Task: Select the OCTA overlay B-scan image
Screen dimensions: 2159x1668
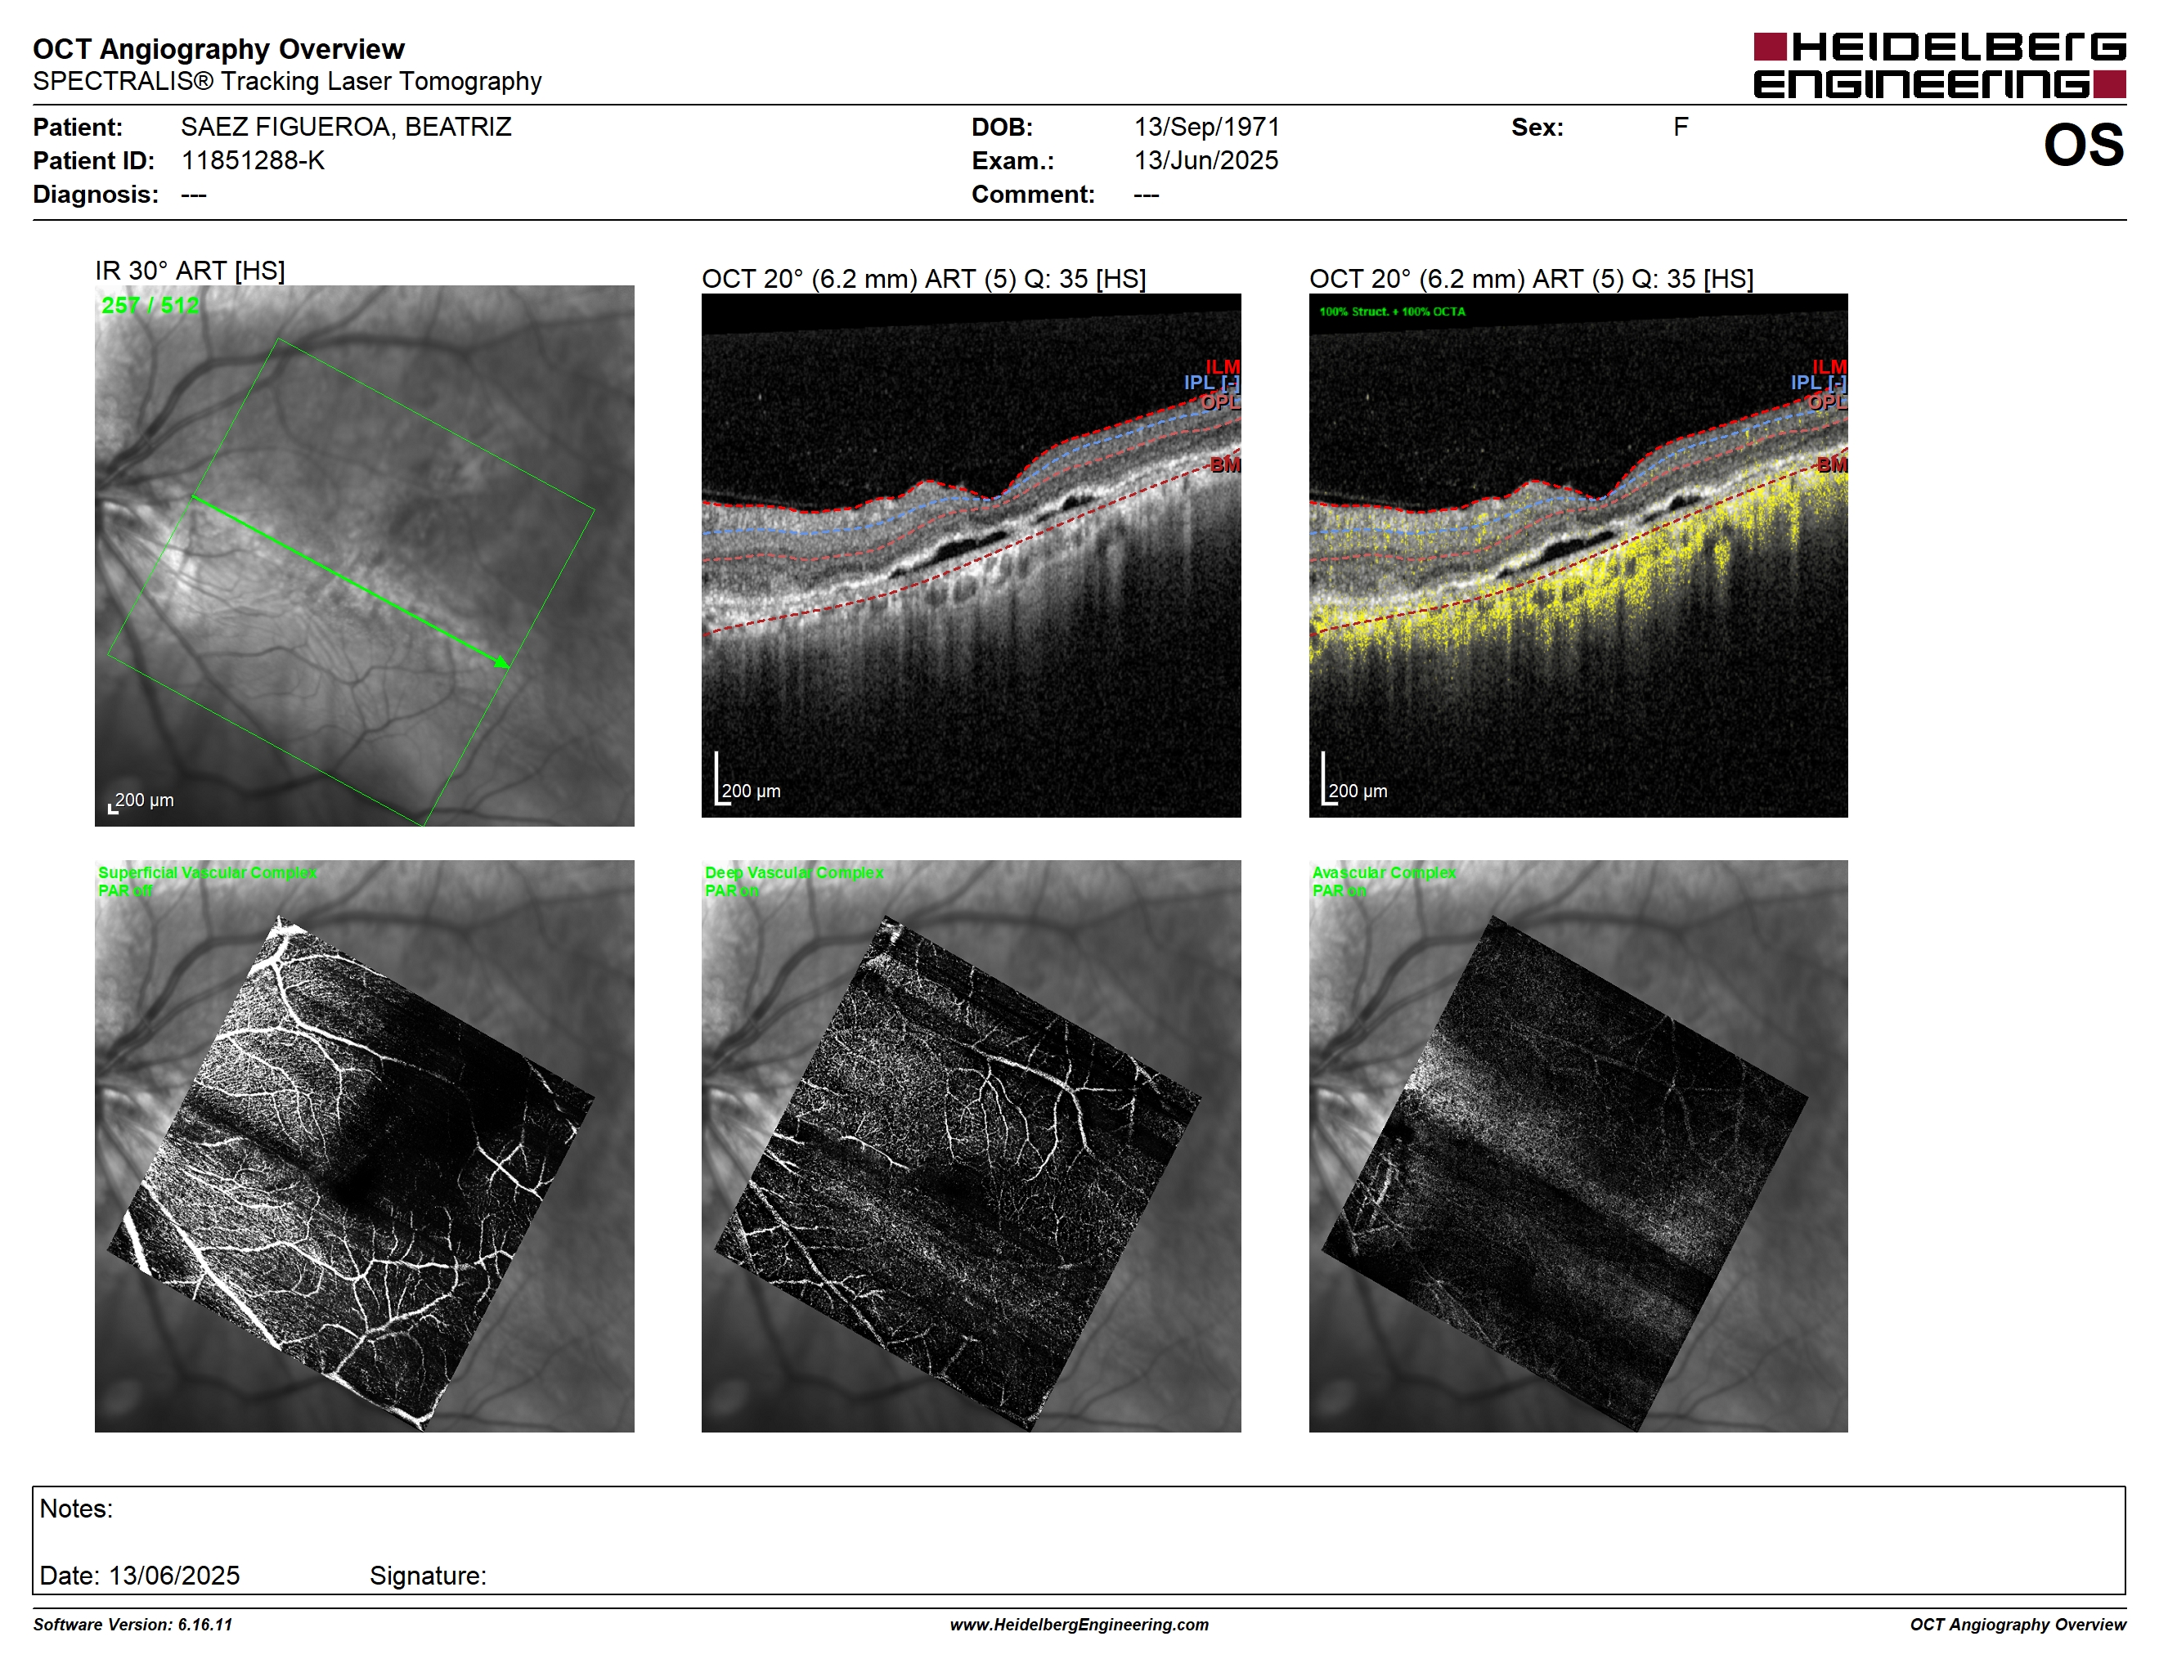Action: (x=1578, y=555)
